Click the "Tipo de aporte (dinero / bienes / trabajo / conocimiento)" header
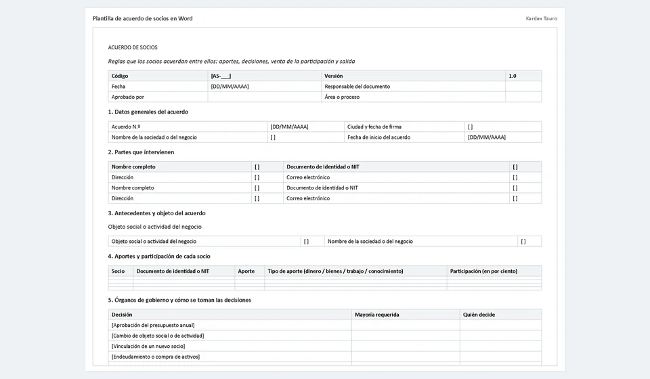The height and width of the screenshot is (379, 650). (x=355, y=271)
